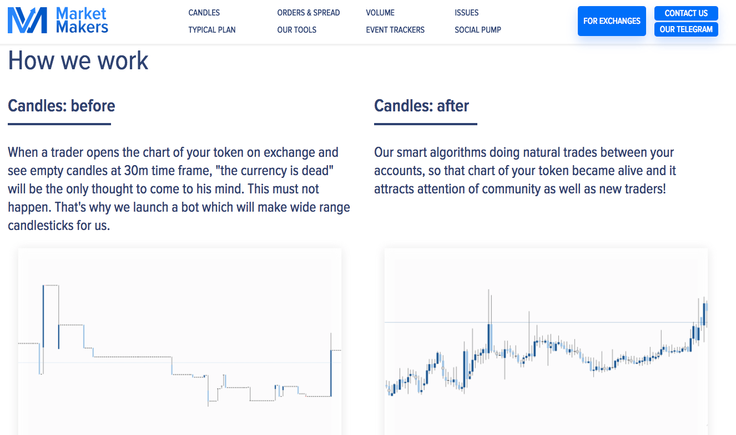Select the Issues menu item
Viewport: 736px width, 435px height.
(466, 13)
